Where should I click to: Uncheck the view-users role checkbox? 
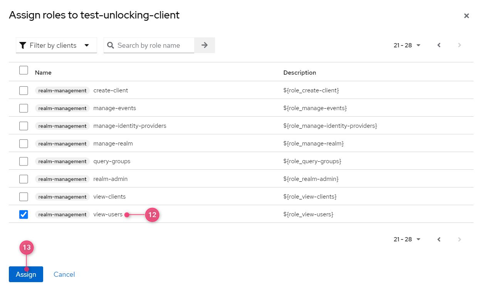coord(24,214)
